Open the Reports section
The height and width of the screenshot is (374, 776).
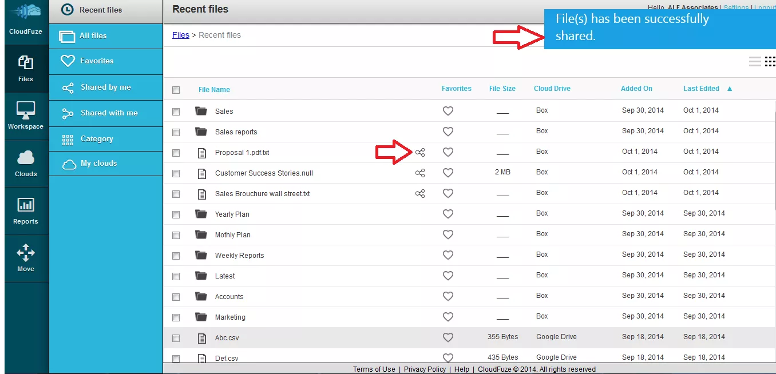[26, 211]
